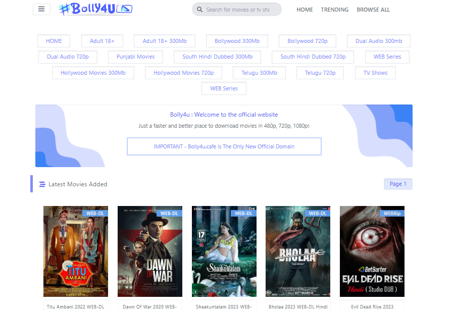Click Dawn Of War 2020 title link
The height and width of the screenshot is (311, 455).
[150, 306]
